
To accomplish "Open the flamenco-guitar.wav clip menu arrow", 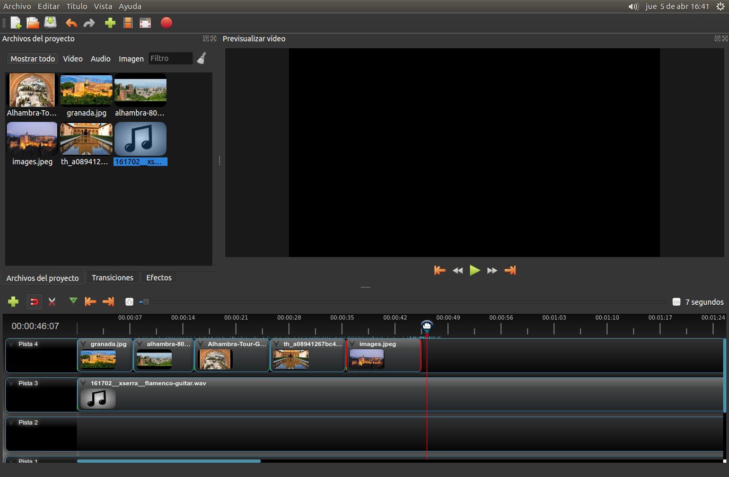I will click(84, 383).
